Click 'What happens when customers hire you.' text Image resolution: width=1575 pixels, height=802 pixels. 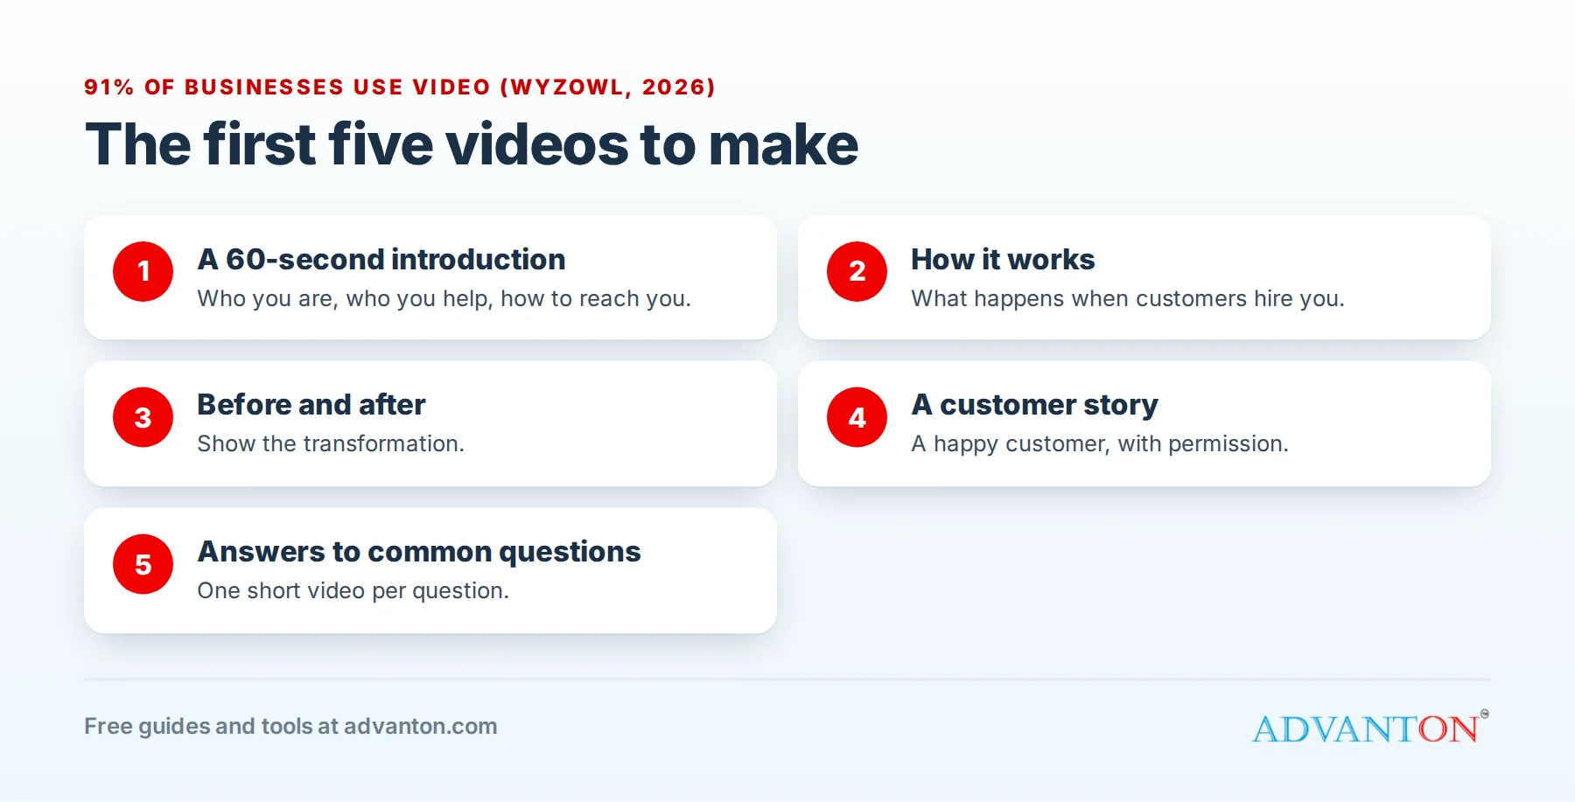[1128, 299]
